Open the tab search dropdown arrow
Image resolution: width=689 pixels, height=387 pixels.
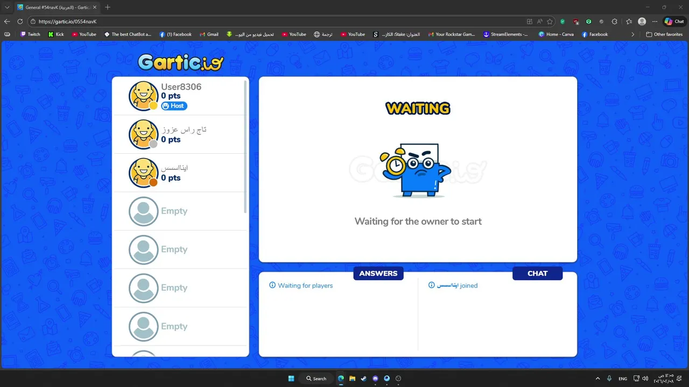pos(7,7)
